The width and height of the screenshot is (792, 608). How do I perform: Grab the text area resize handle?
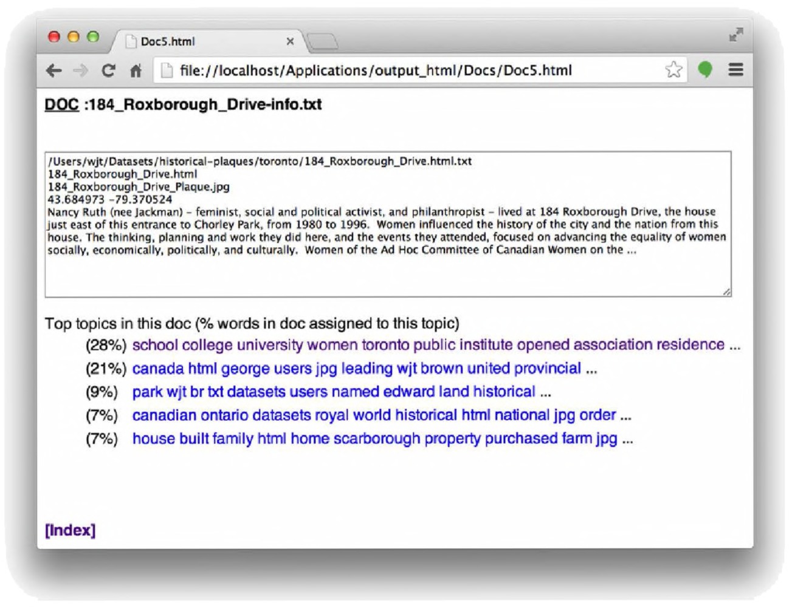click(x=726, y=292)
